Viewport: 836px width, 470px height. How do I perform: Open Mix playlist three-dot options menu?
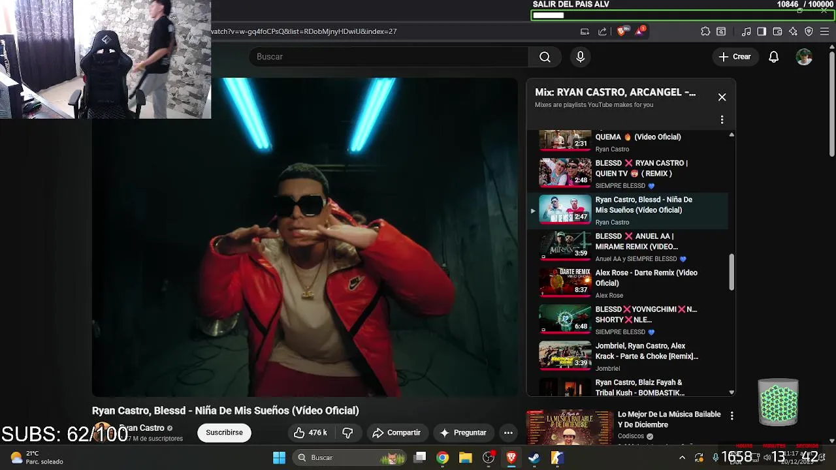pos(722,119)
